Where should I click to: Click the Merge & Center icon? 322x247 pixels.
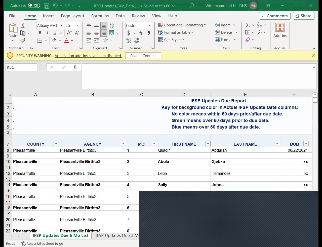coord(112,33)
